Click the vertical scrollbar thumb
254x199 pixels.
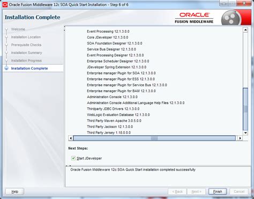pos(245,109)
